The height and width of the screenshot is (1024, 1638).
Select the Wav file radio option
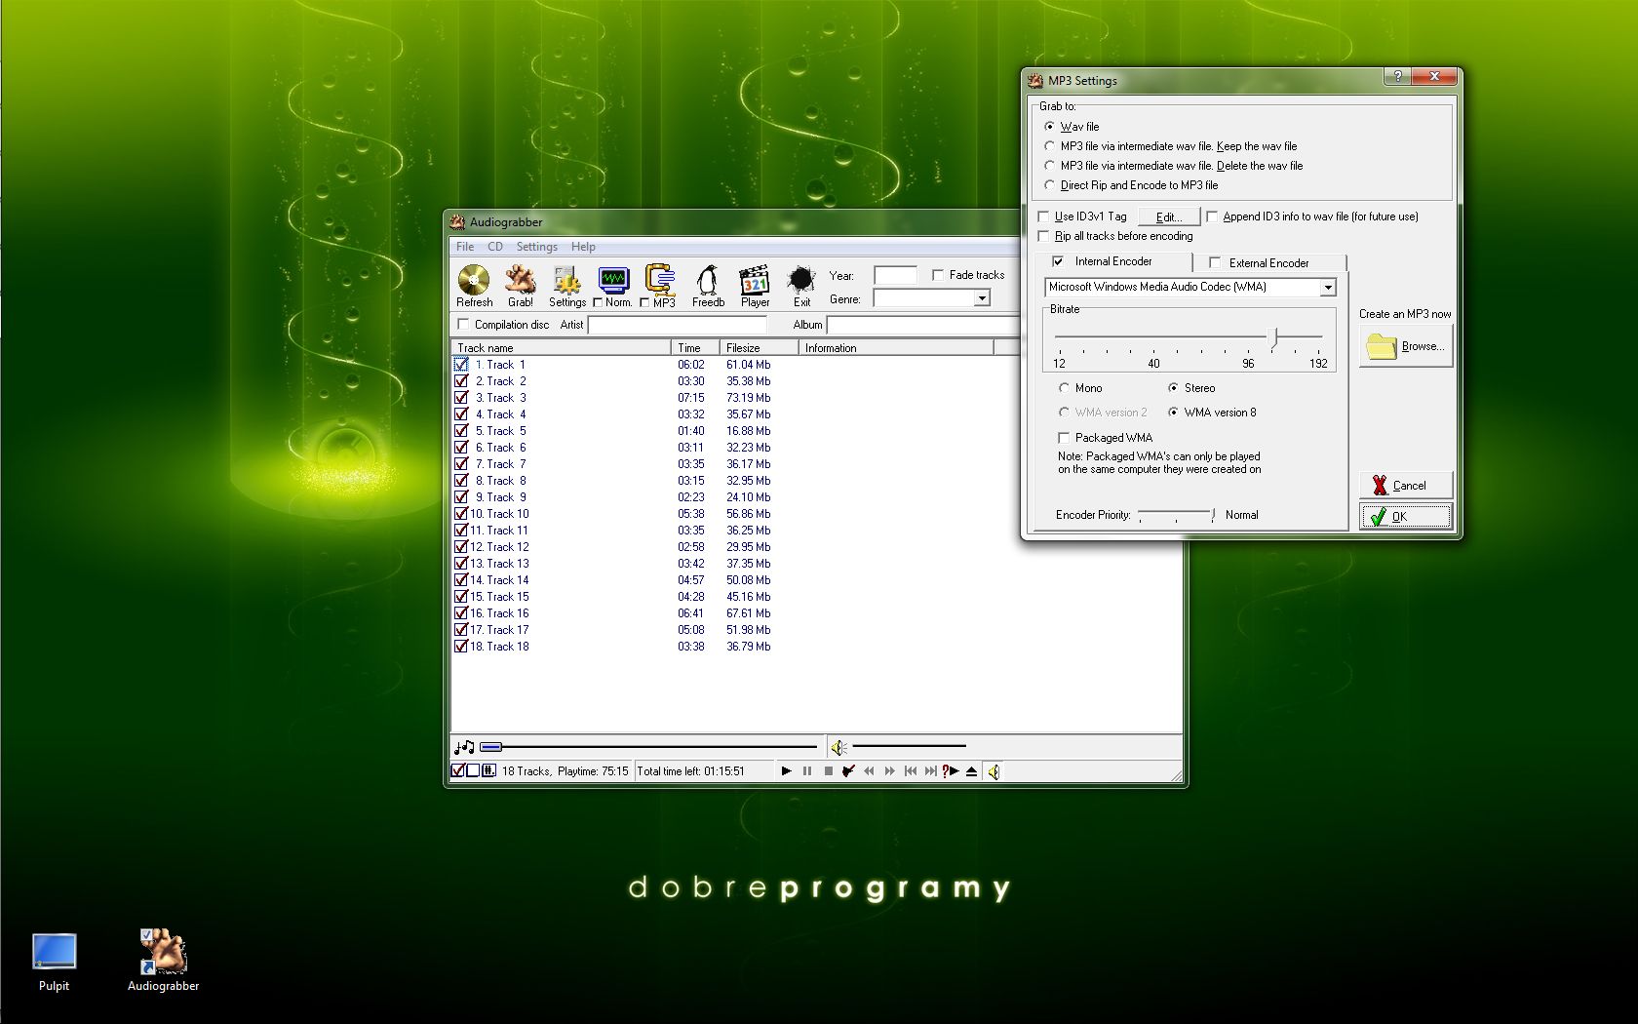pyautogui.click(x=1049, y=127)
